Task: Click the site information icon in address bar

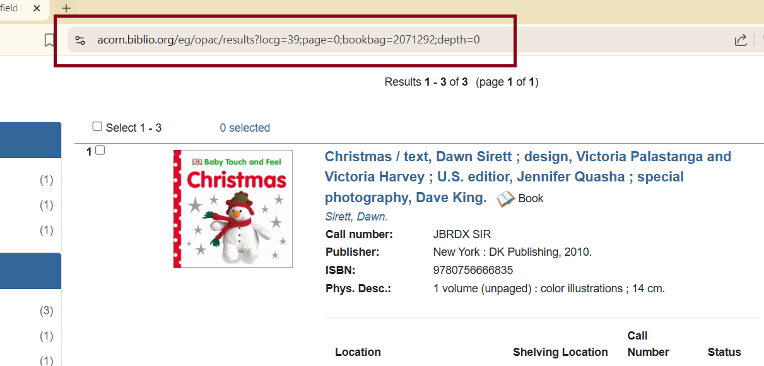Action: point(80,40)
